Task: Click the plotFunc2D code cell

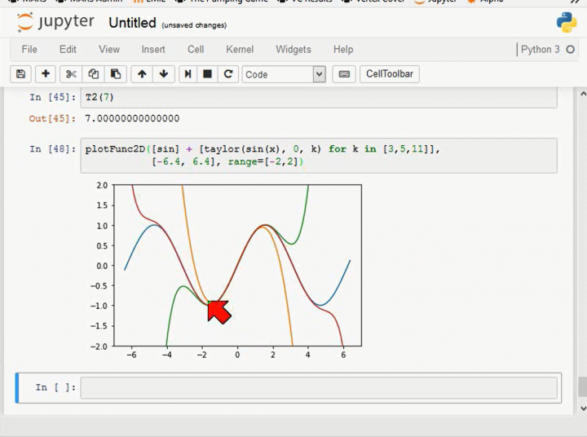Action: click(x=319, y=156)
